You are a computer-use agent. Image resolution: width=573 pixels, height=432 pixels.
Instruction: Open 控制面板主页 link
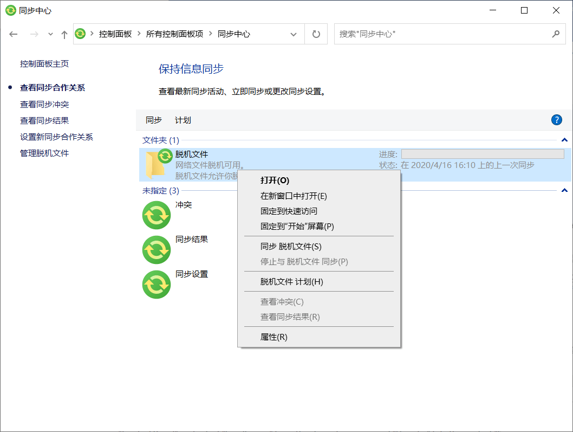click(44, 63)
